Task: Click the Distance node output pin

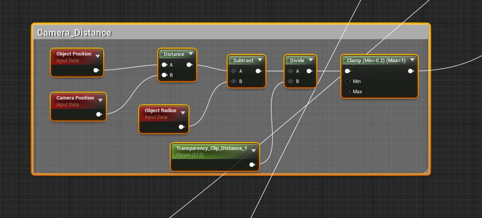Action: click(189, 65)
